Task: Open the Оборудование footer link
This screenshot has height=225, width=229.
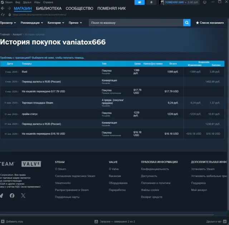Action: 118,183
